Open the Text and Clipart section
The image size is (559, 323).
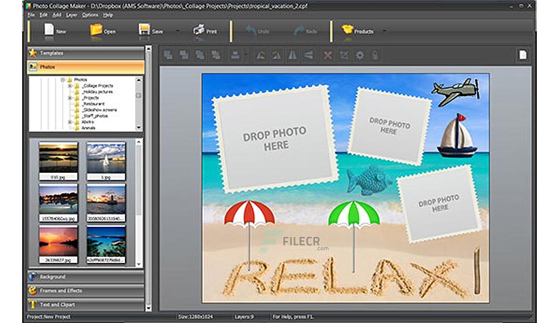pos(86,304)
